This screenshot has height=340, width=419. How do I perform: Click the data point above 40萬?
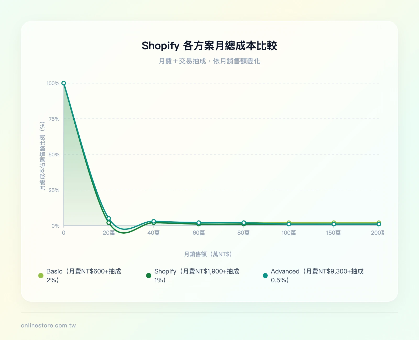154,221
